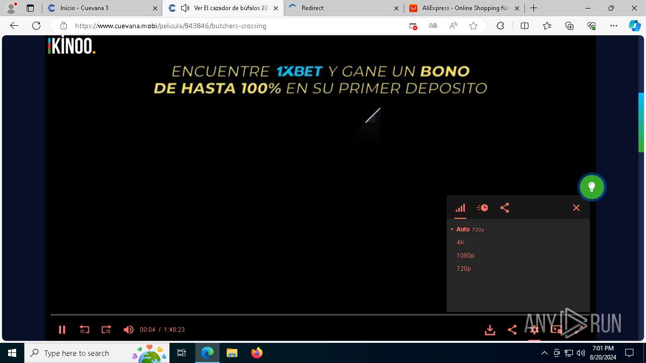
Task: Open the Meet Now tray icon
Action: pyautogui.click(x=557, y=353)
